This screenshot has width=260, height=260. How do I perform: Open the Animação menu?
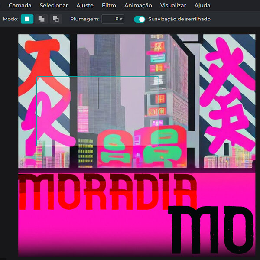pyautogui.click(x=138, y=6)
